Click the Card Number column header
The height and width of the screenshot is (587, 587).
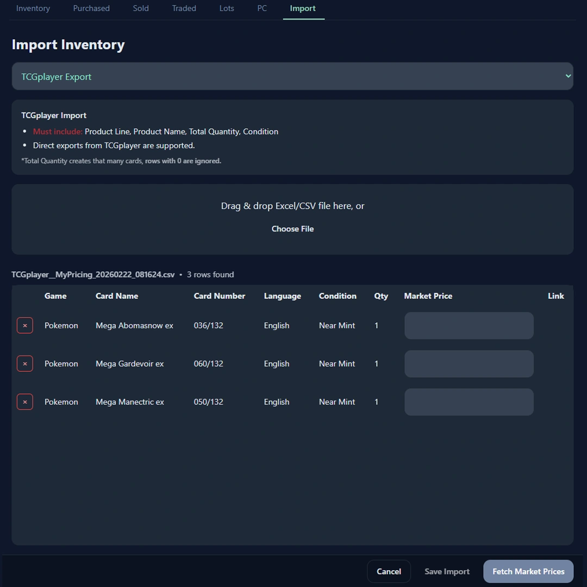[x=220, y=296]
